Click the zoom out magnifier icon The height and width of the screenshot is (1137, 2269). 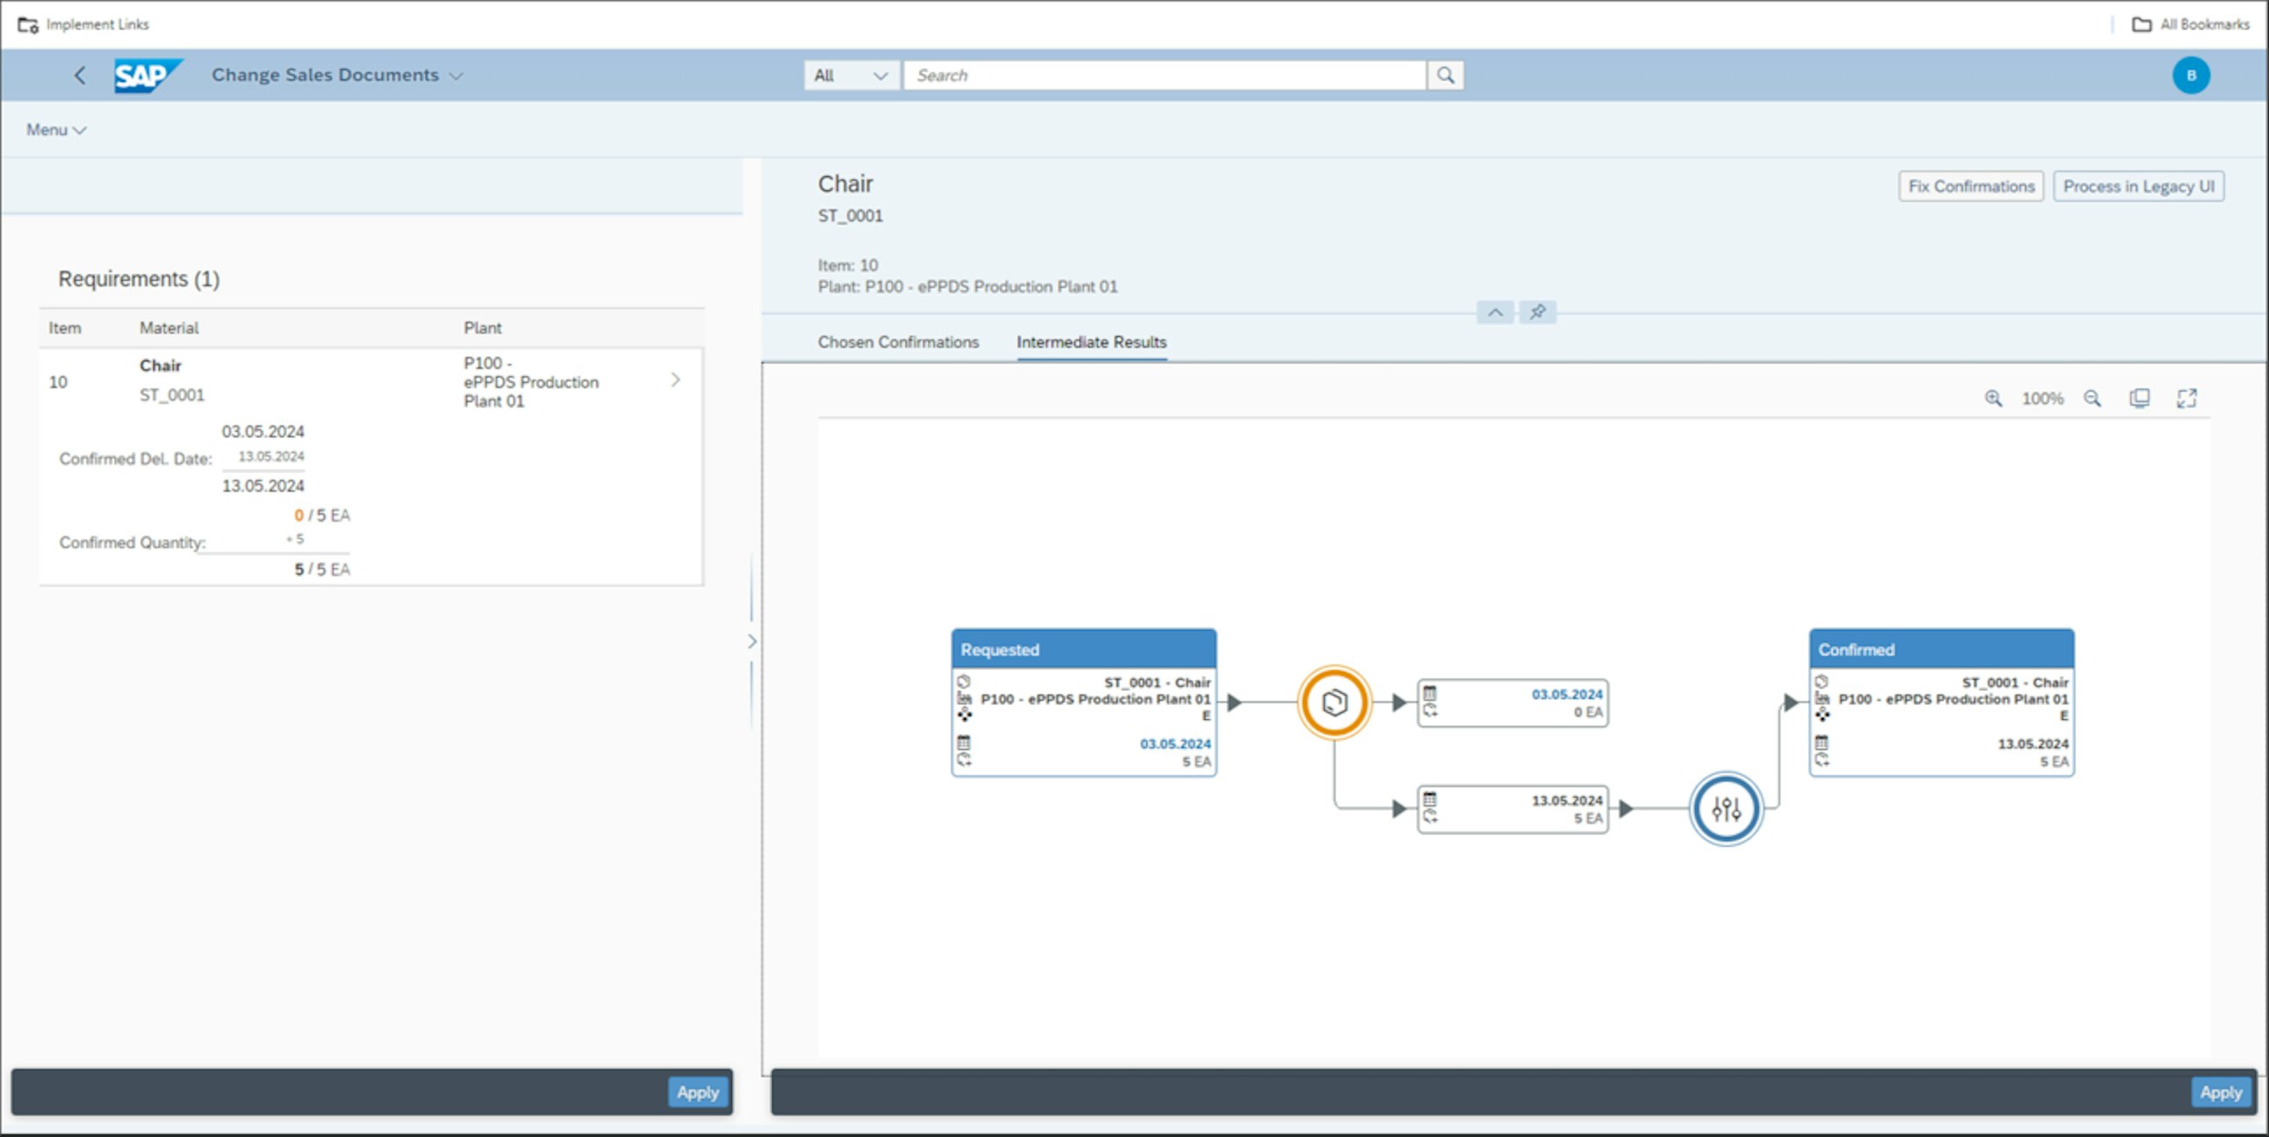(2093, 398)
